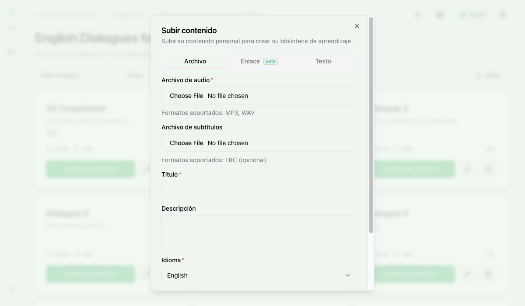
Task: Close the Subir contenido dialog
Action: coord(357,26)
